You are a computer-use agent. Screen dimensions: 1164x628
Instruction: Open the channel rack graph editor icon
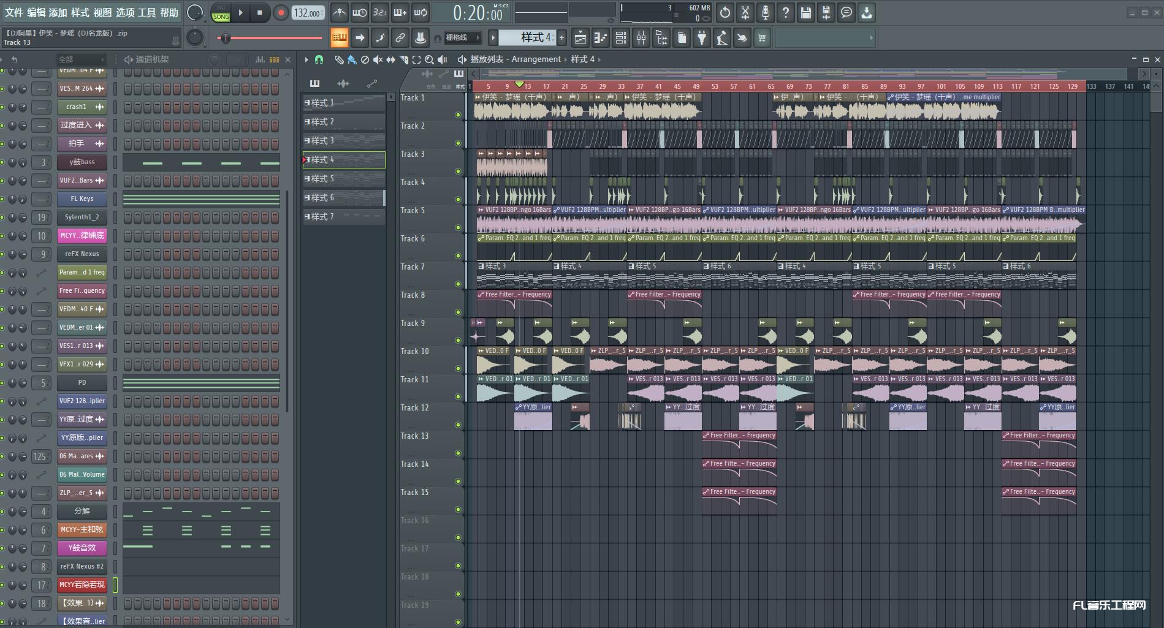coord(260,59)
